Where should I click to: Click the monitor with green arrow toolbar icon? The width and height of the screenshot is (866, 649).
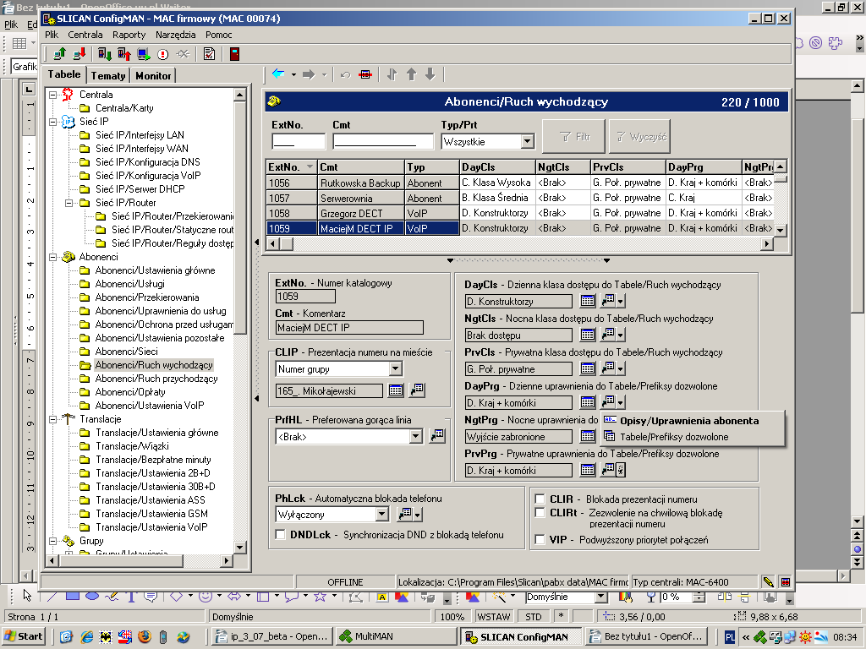click(x=144, y=53)
